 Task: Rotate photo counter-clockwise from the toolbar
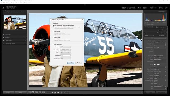62,93
